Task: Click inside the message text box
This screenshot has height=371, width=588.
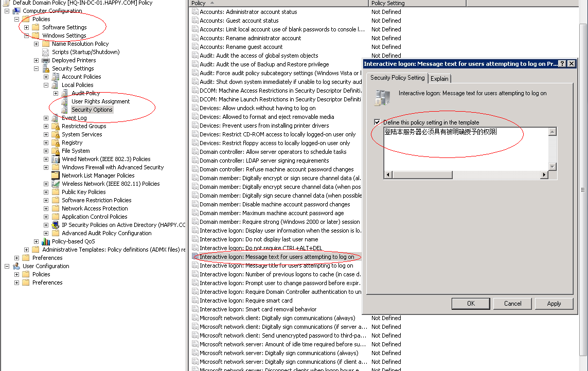Action: click(x=466, y=149)
